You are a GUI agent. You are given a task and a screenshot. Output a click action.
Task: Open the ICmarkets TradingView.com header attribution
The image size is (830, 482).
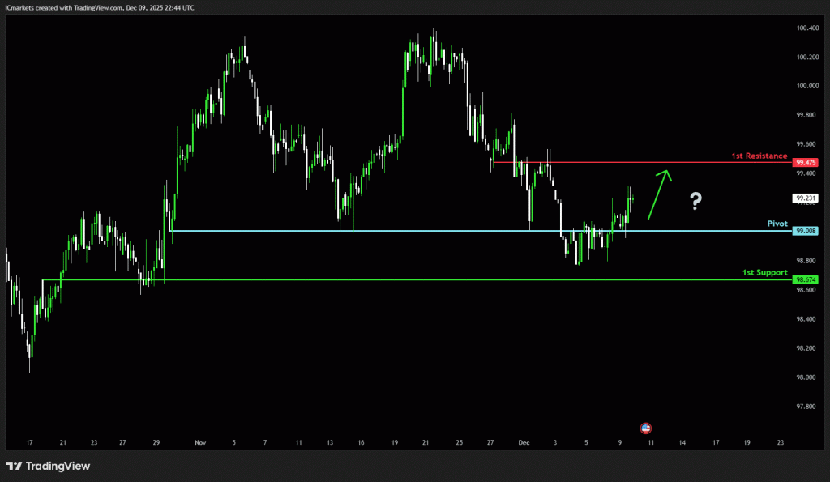pos(97,6)
